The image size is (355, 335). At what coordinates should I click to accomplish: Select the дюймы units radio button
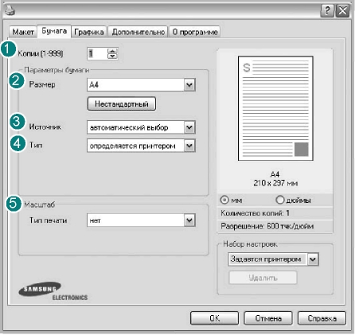(x=279, y=200)
